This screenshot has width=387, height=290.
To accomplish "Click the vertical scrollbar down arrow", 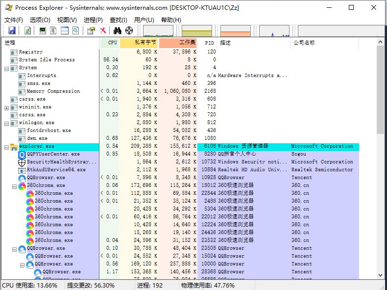I will pyautogui.click(x=380, y=275).
